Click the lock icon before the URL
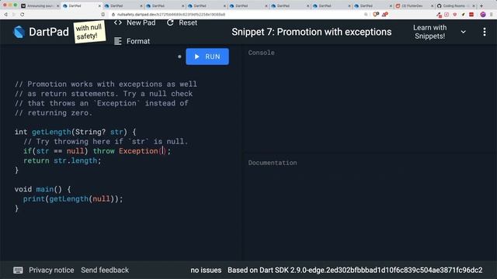The width and height of the screenshot is (497, 279). pyautogui.click(x=113, y=15)
